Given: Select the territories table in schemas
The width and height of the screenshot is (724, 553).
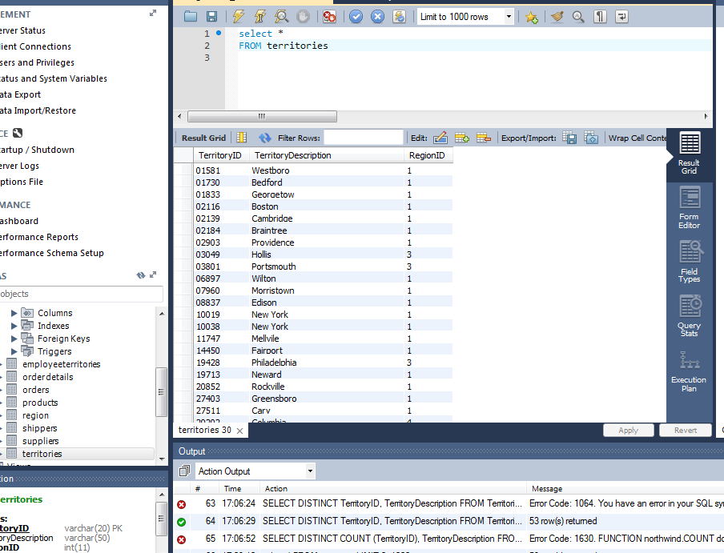Looking at the screenshot, I should coord(42,454).
